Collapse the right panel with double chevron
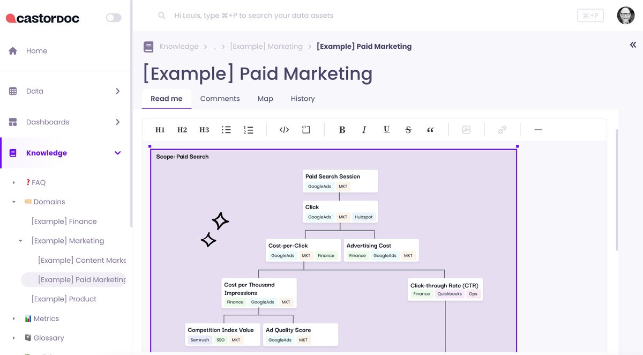This screenshot has width=643, height=355. click(633, 45)
